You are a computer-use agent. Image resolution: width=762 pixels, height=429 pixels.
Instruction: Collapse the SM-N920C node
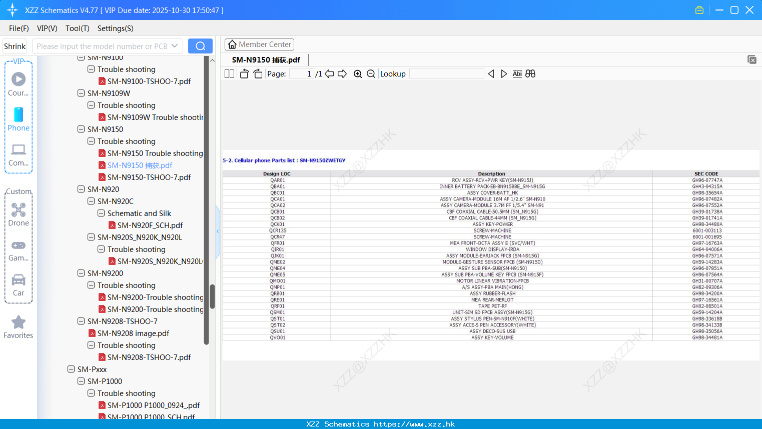click(x=91, y=201)
